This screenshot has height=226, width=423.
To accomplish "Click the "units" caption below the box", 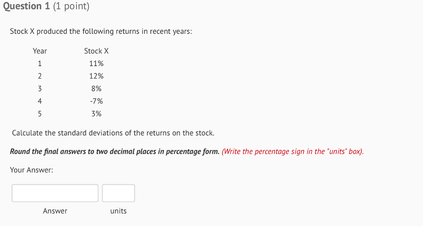I will click(119, 211).
